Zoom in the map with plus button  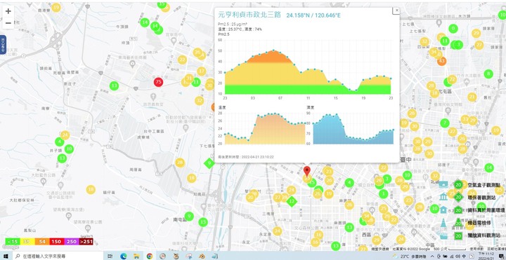[8, 11]
